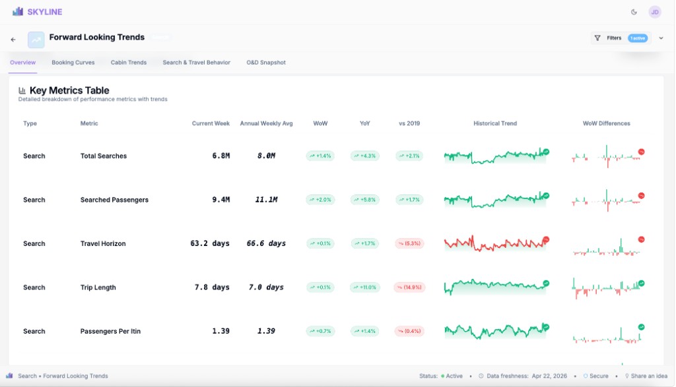Open Searched Passengers historical trend sparkline
The width and height of the screenshot is (676, 387).
[496, 200]
